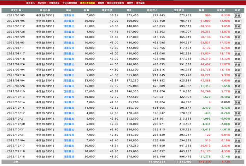Image resolution: width=246 pixels, height=166 pixels.
Task: Switch to the 歷史成交 tab
Action: pyautogui.click(x=42, y=3)
